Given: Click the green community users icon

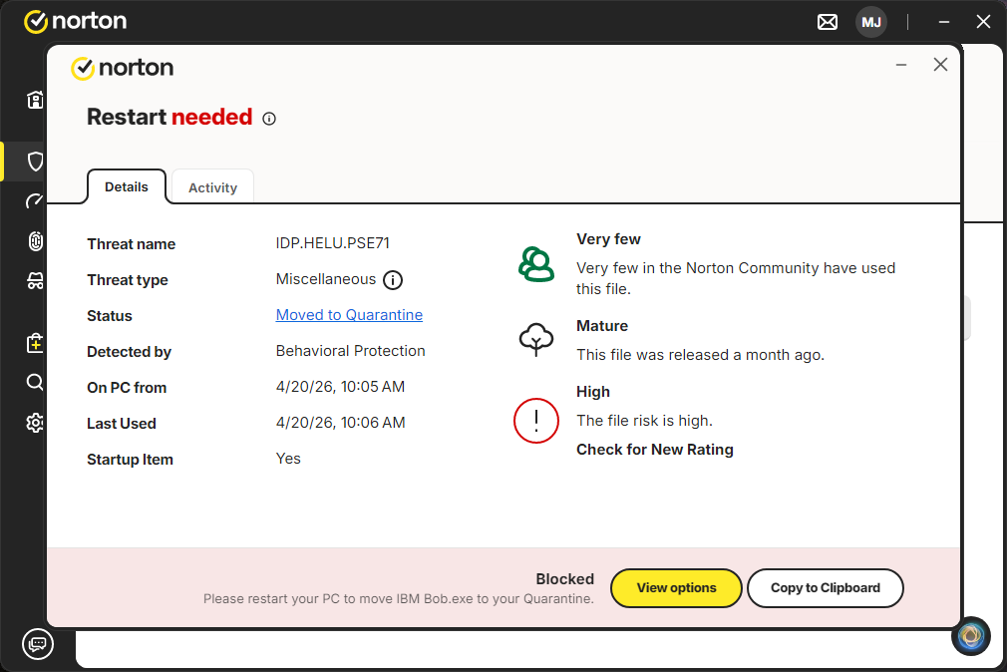Looking at the screenshot, I should click(x=536, y=264).
